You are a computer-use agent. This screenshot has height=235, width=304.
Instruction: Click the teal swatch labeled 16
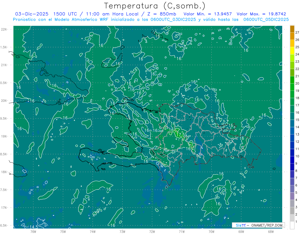(x=292, y=109)
